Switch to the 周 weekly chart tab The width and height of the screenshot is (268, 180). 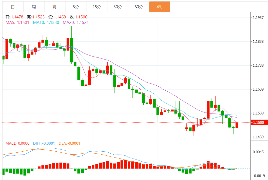pos(34,7)
